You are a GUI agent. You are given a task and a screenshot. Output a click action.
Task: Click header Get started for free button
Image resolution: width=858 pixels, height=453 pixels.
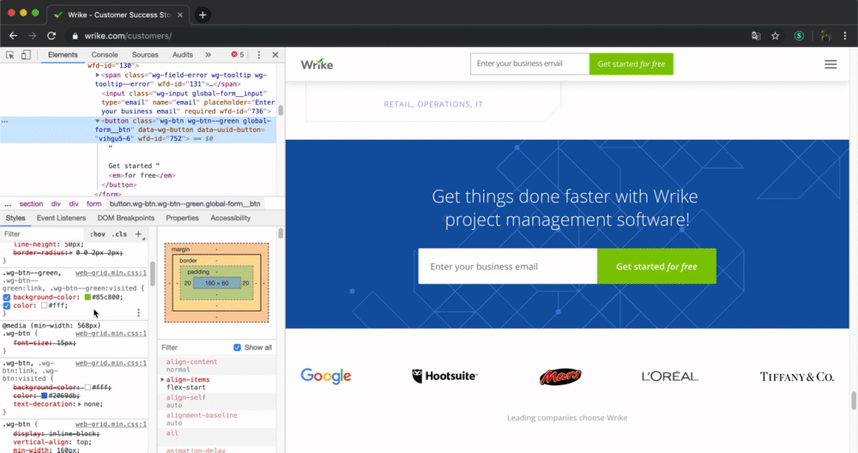click(x=631, y=64)
